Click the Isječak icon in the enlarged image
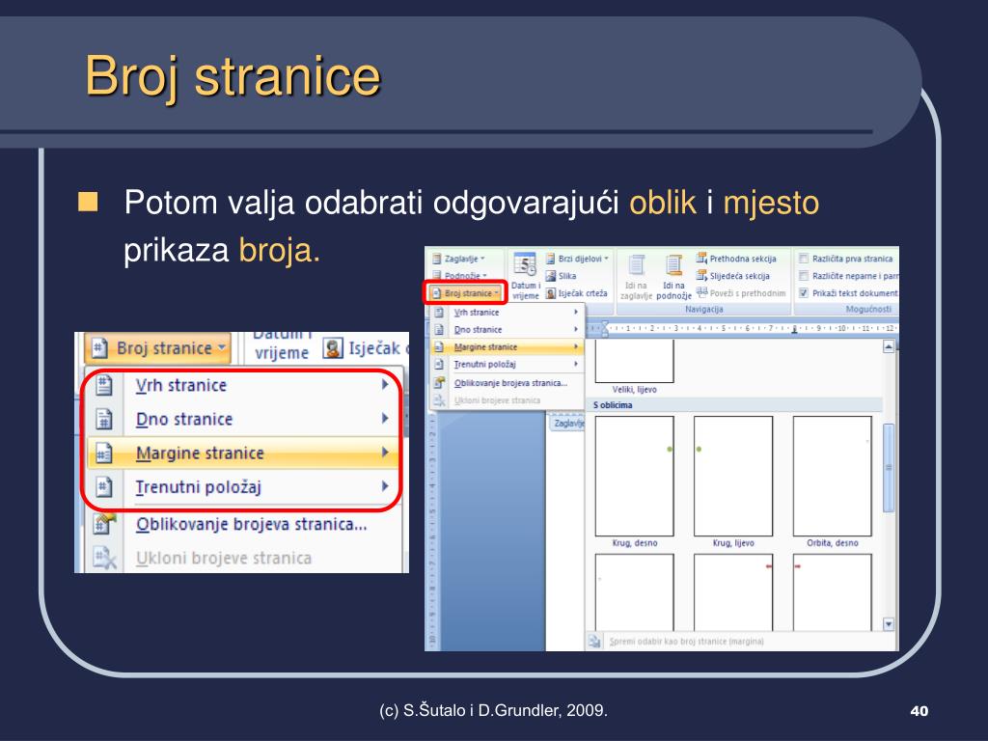The height and width of the screenshot is (741, 988). coord(333,347)
